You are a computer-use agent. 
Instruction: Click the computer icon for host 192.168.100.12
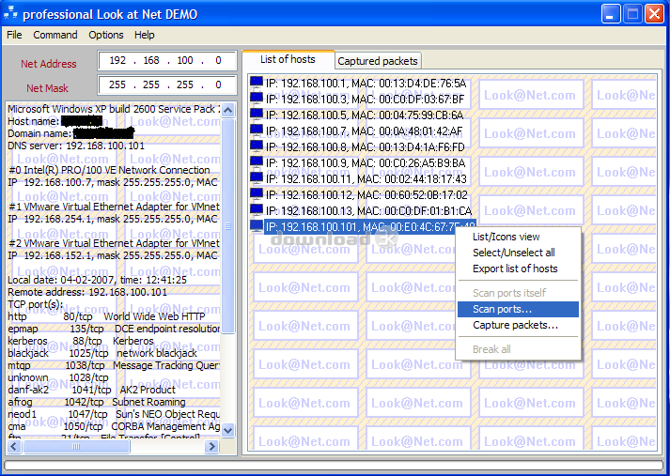tap(257, 194)
